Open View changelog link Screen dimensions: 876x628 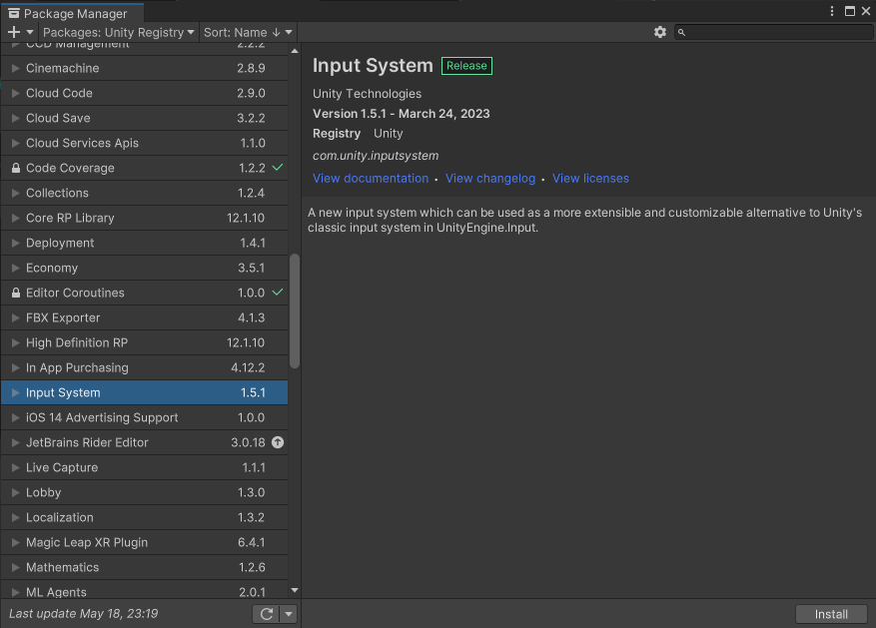[x=490, y=178]
